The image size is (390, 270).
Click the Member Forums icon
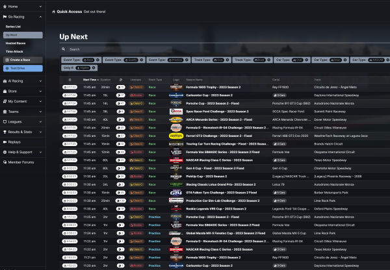pos(5,162)
